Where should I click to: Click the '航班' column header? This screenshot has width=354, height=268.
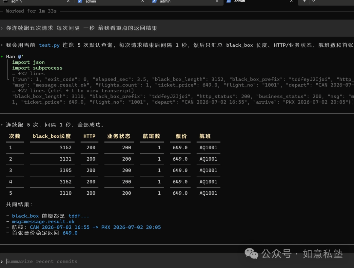point(205,136)
